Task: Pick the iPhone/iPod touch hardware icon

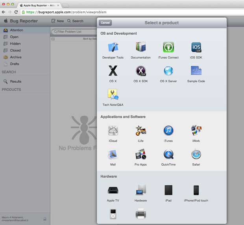Action: (x=196, y=190)
